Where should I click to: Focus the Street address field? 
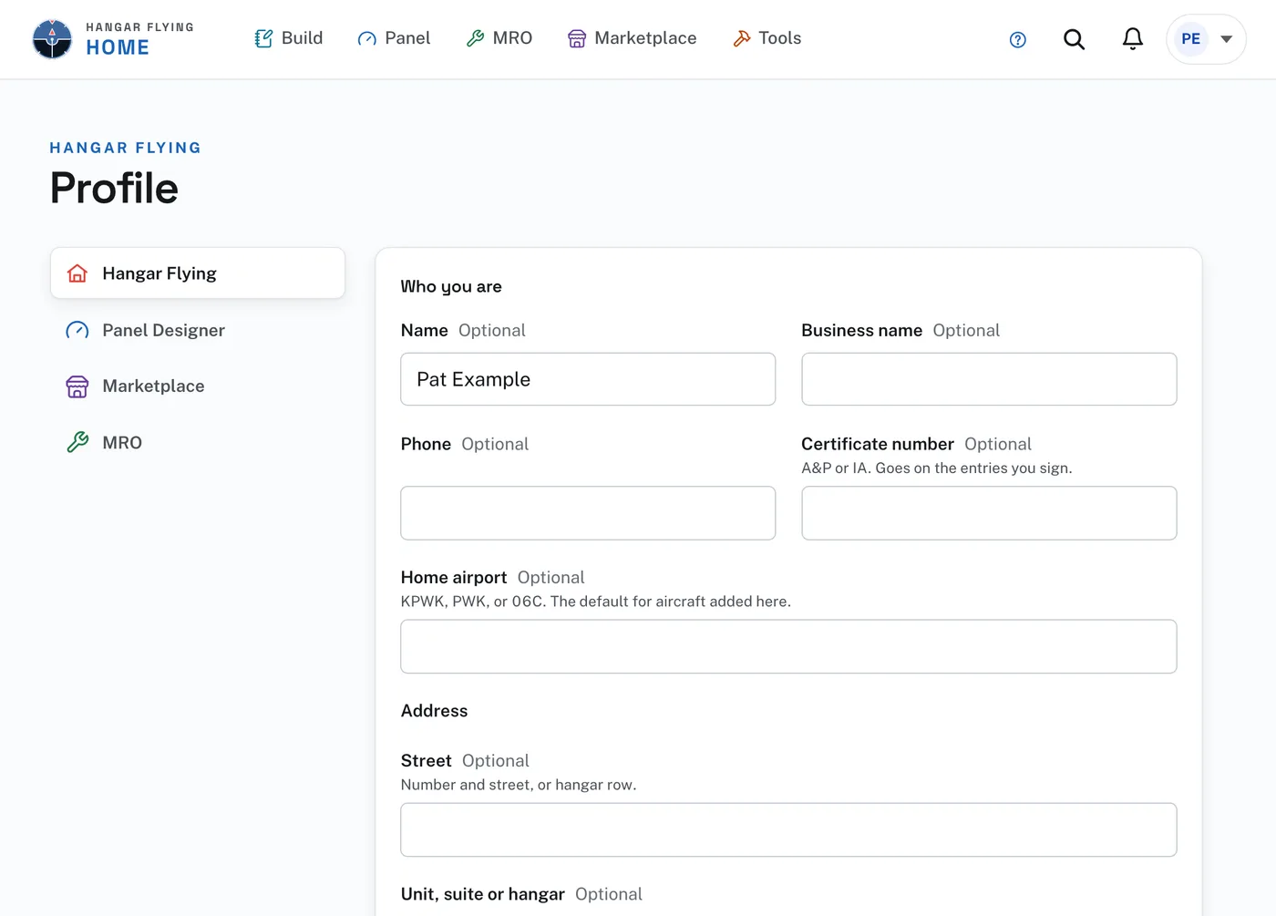(788, 829)
